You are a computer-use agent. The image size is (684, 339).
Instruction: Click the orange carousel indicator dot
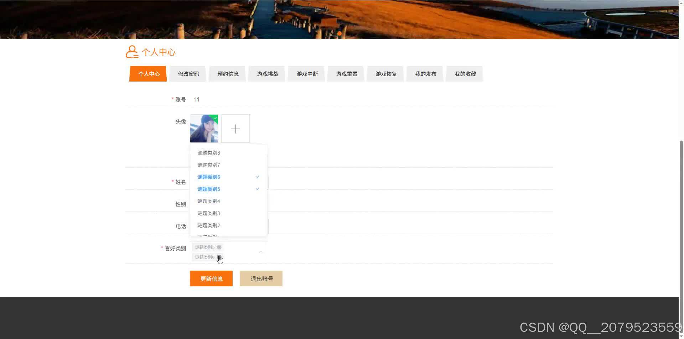[340, 33]
